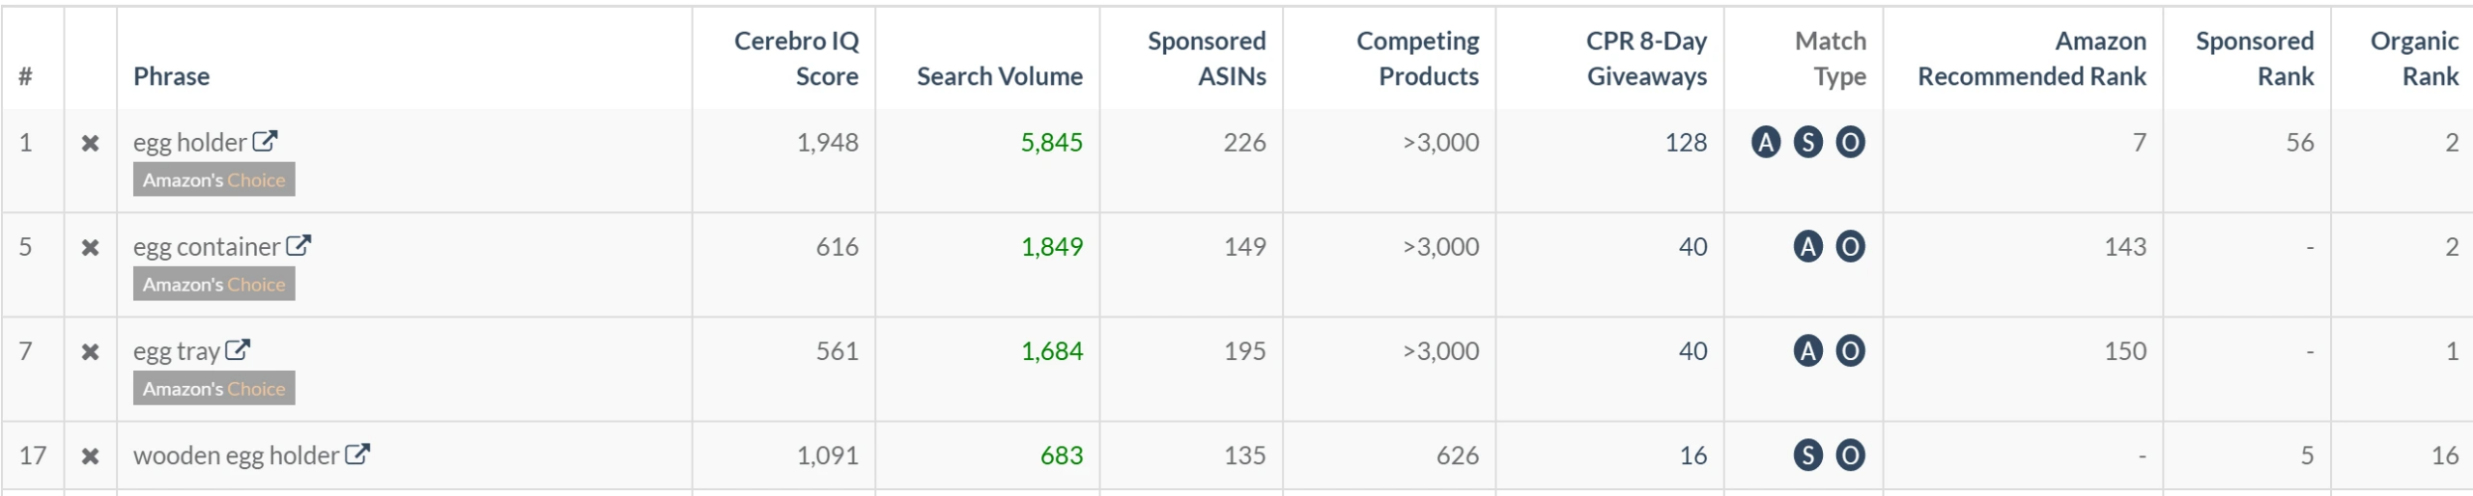Delete the egg tray row using X

[x=90, y=351]
